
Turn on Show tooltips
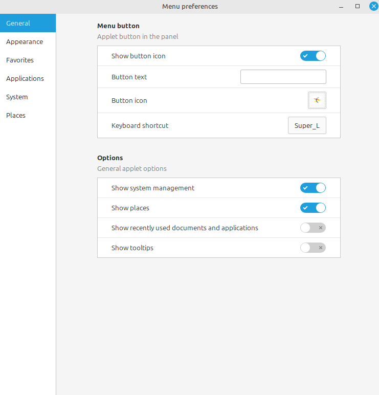point(313,248)
